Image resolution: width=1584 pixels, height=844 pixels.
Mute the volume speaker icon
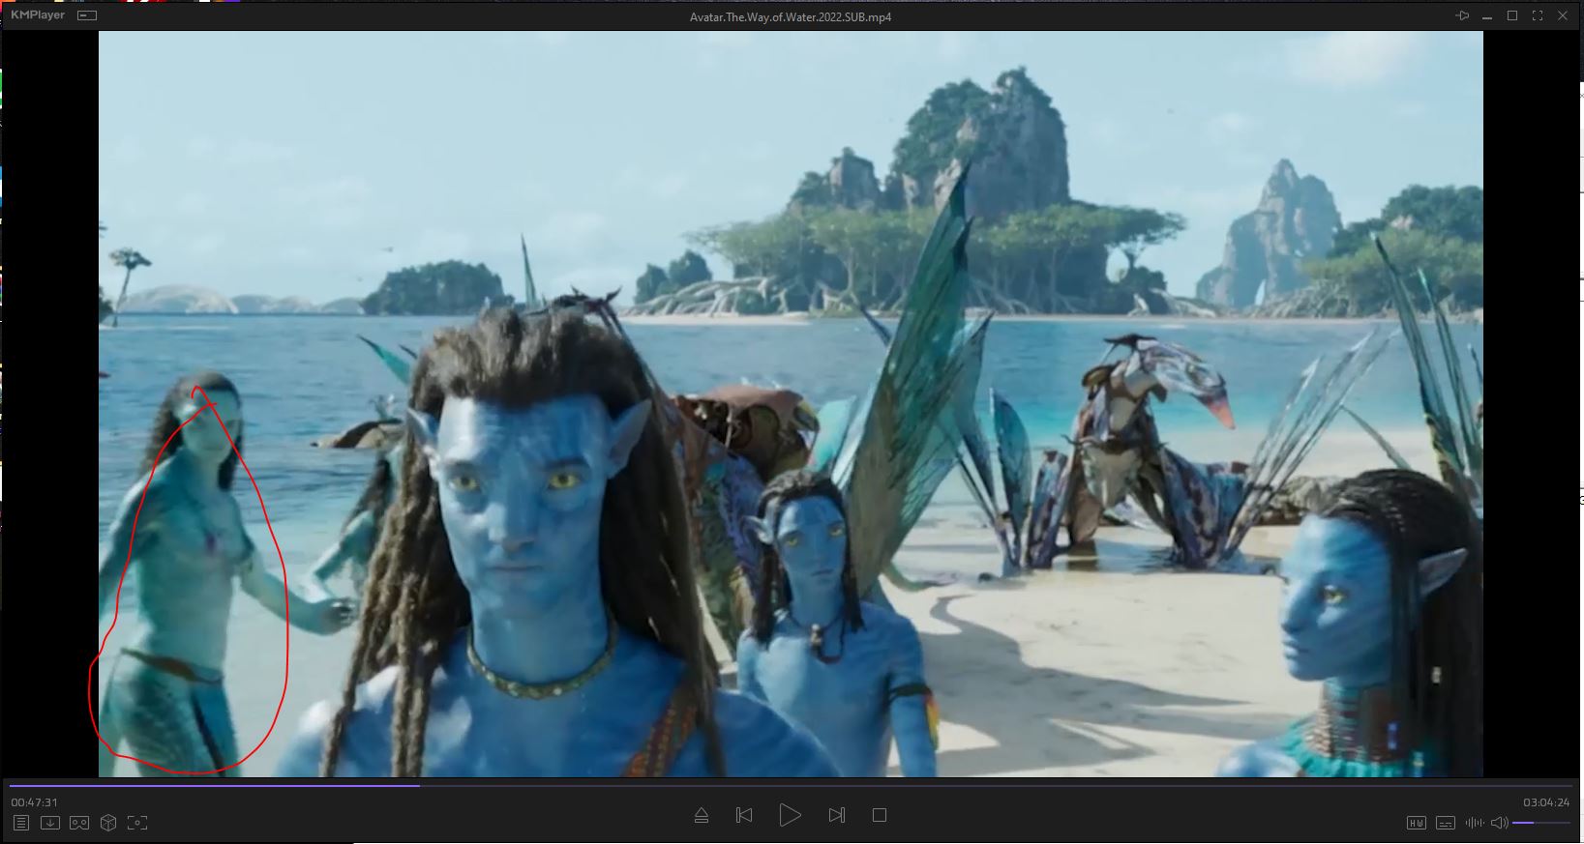coord(1499,823)
